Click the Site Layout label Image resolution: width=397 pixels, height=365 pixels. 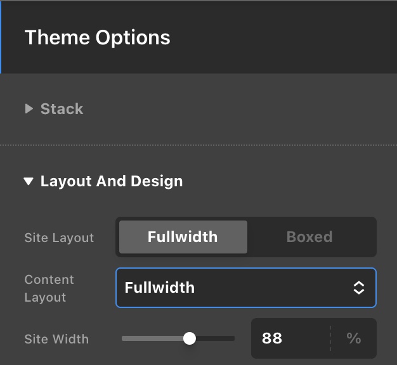coord(59,238)
